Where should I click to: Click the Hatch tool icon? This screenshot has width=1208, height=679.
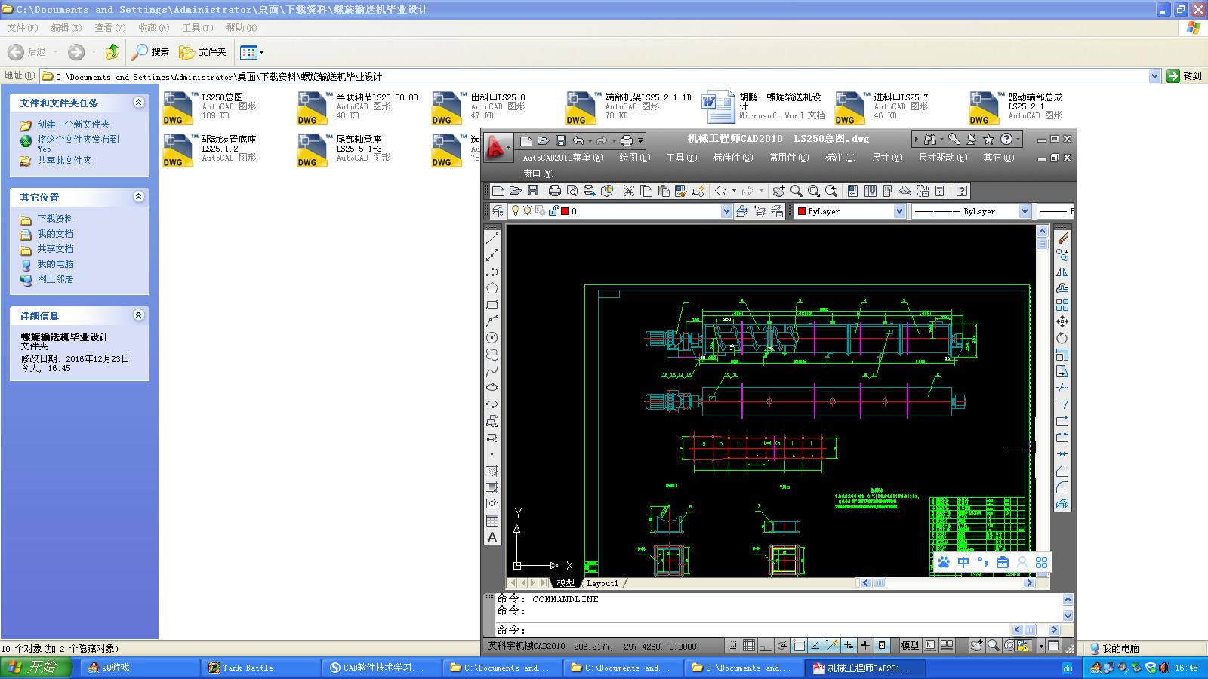(x=492, y=471)
